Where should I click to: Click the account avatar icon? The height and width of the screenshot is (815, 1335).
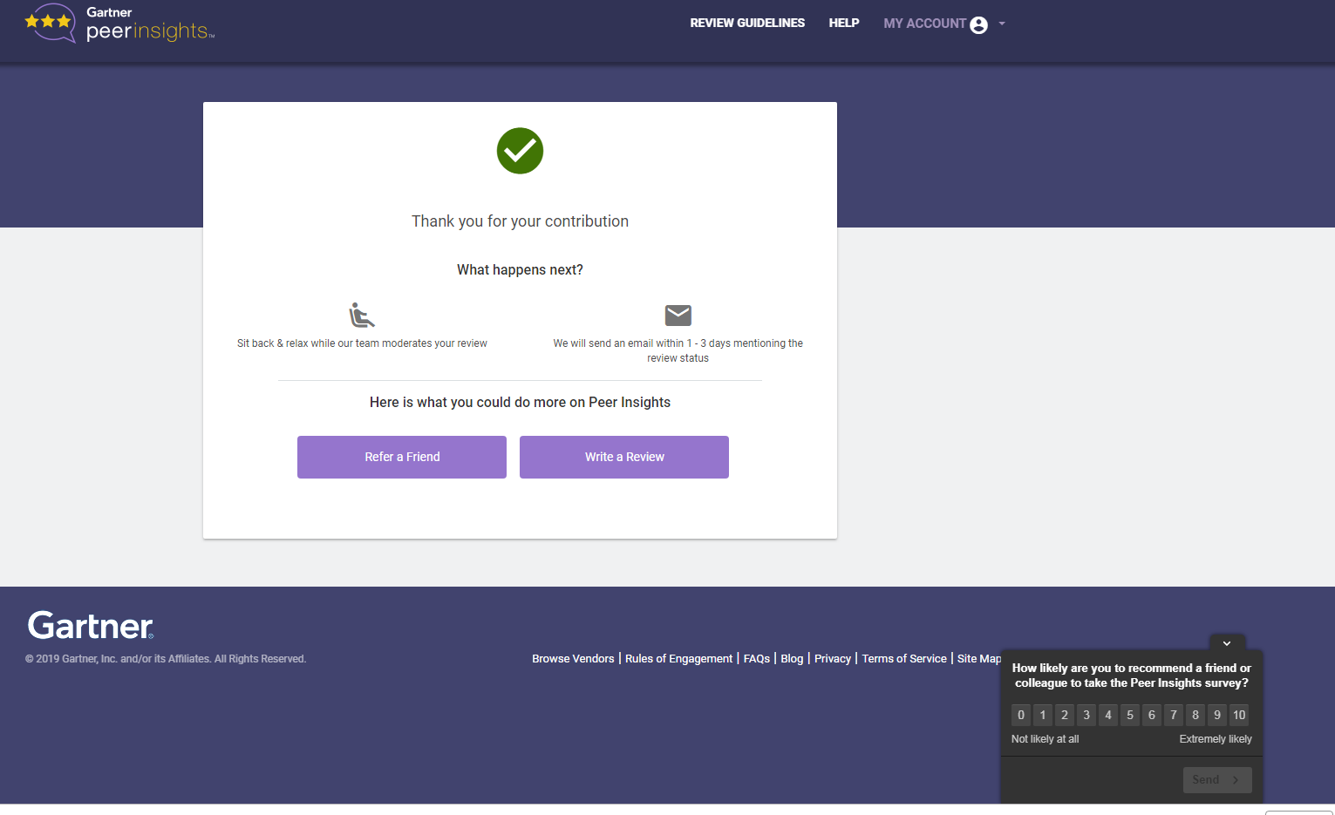[979, 24]
